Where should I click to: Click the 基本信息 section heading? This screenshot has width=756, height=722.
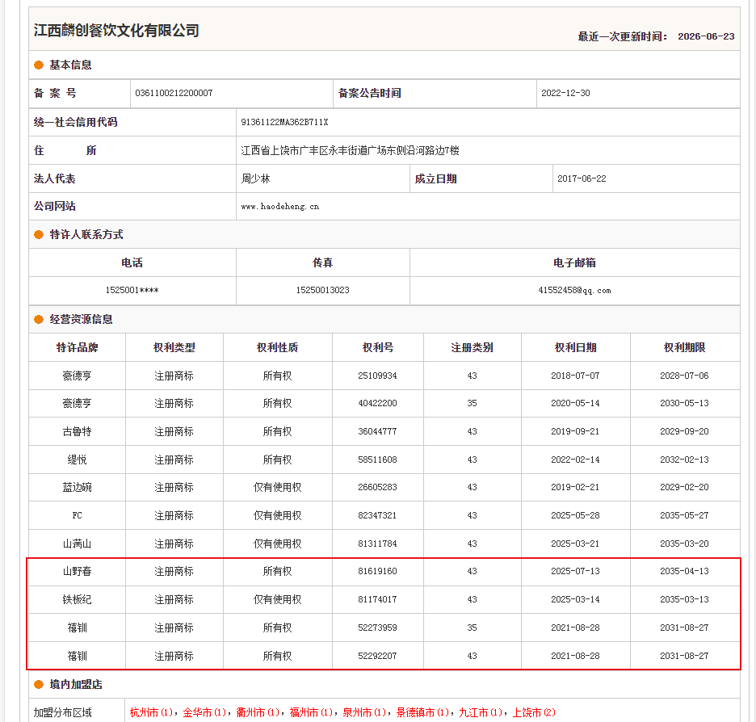tap(70, 65)
